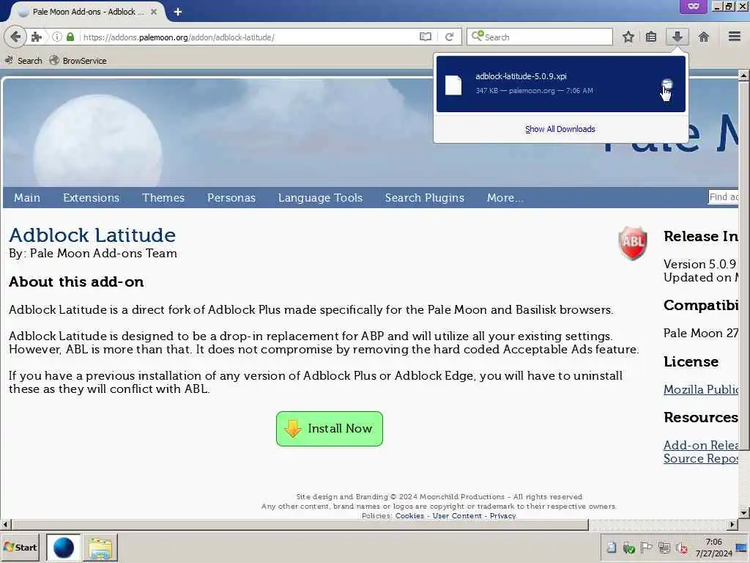This screenshot has height=563, width=750.
Task: Click the Action Center flag tray icon
Action: [646, 547]
